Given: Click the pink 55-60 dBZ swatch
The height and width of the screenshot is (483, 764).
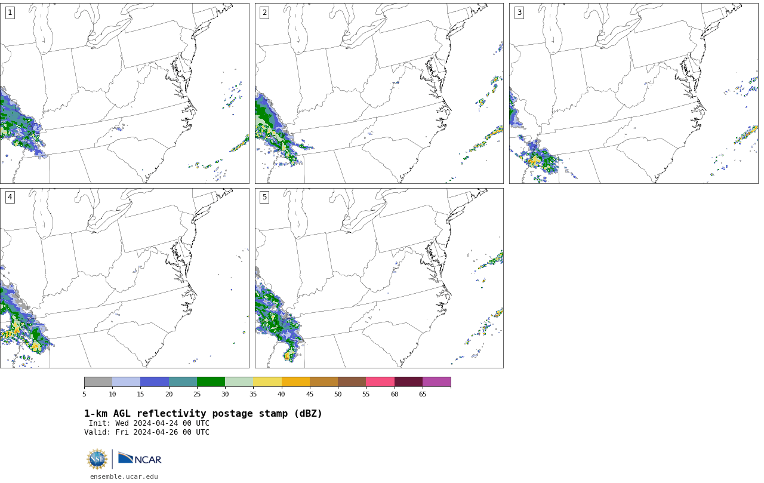Looking at the screenshot, I should 380,382.
